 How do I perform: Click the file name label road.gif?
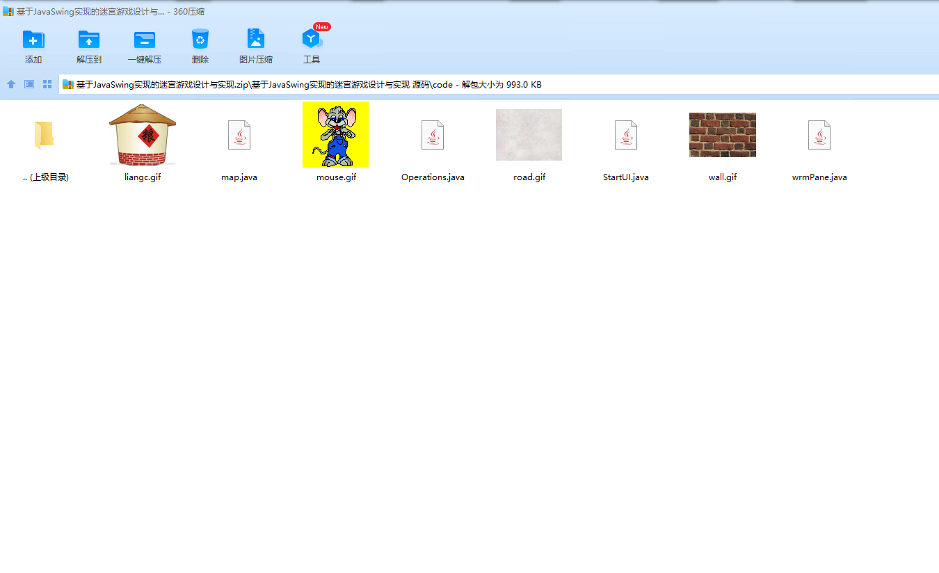coord(529,177)
